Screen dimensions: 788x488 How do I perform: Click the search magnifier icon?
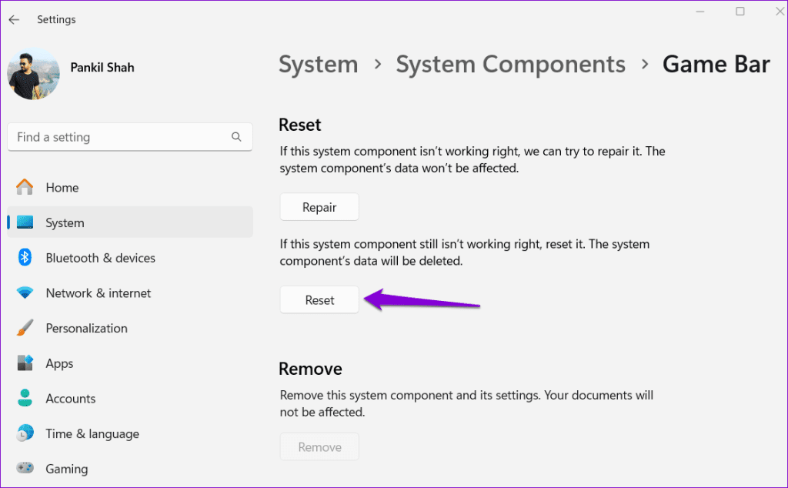tap(236, 137)
